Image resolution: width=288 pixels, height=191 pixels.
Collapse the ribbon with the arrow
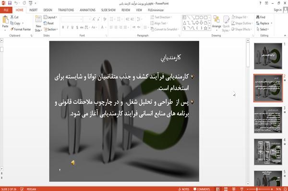285,35
